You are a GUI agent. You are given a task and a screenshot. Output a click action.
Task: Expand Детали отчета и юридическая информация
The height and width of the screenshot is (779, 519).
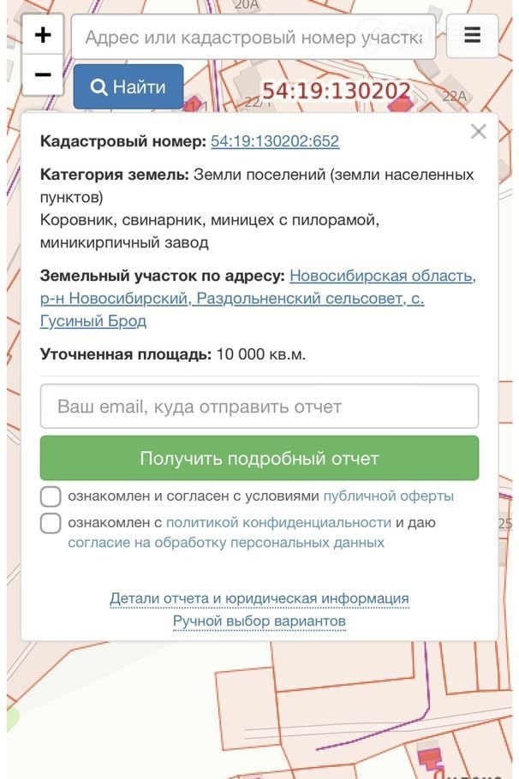259,598
